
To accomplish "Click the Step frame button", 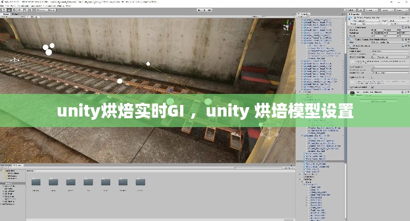I will pos(209,10).
